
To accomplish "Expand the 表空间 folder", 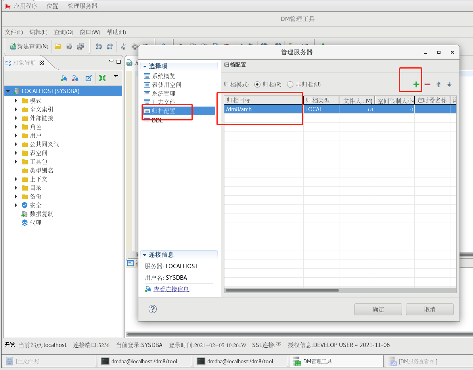I will coord(16,153).
